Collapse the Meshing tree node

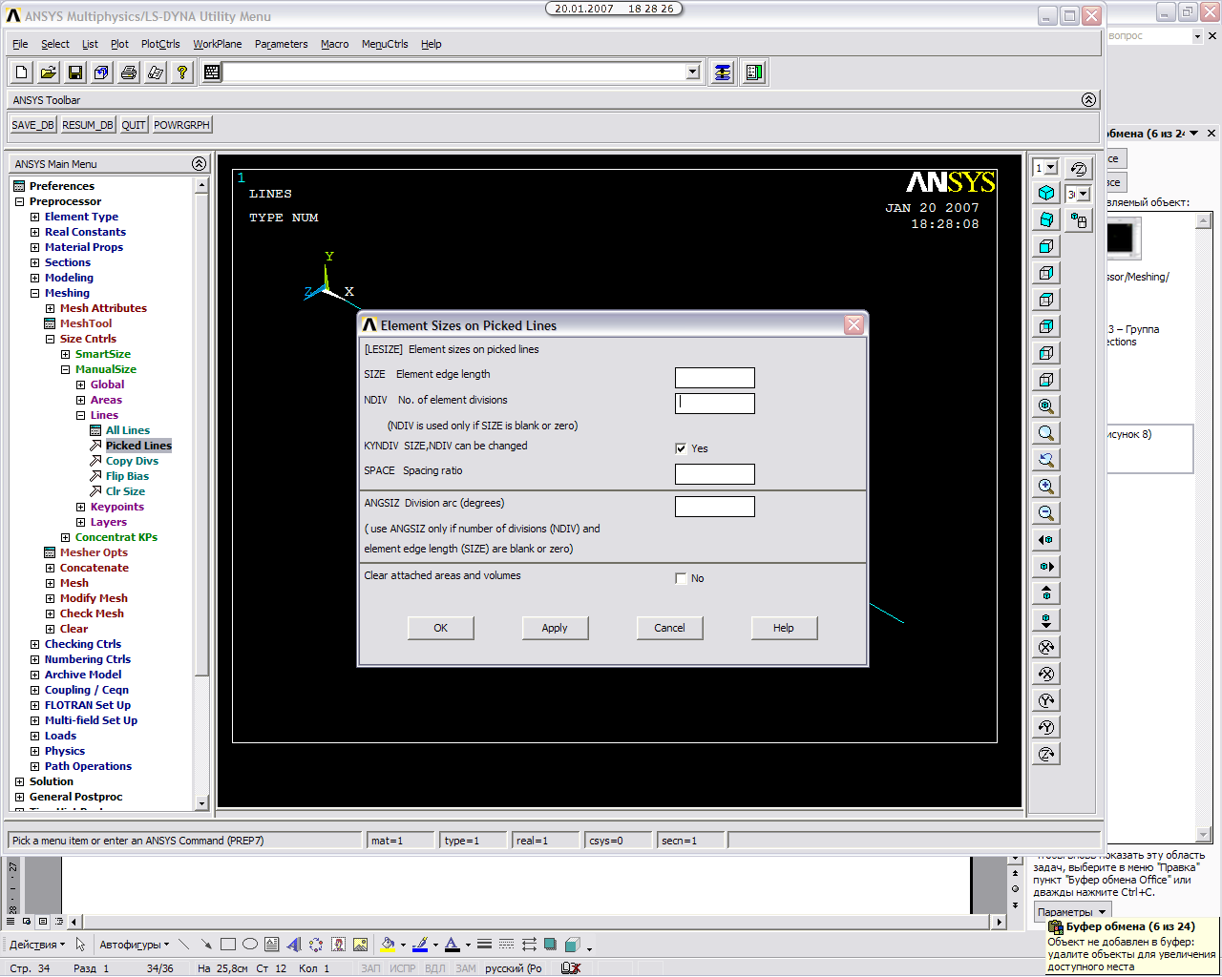tap(34, 293)
